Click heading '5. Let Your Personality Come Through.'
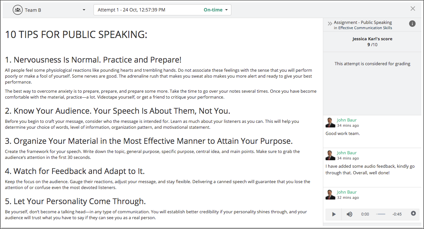 click(75, 201)
